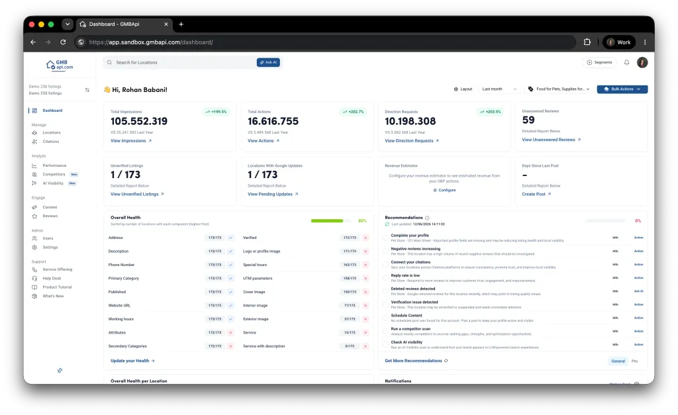Select the General recommendations tab

coord(618,361)
